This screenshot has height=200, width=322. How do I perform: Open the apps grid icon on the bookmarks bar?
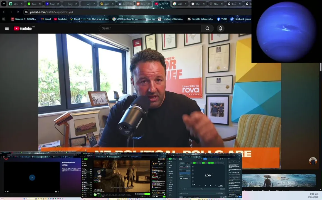pyautogui.click(x=4, y=19)
